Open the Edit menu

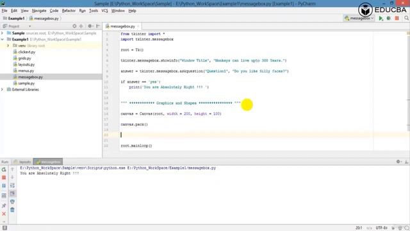14,11
